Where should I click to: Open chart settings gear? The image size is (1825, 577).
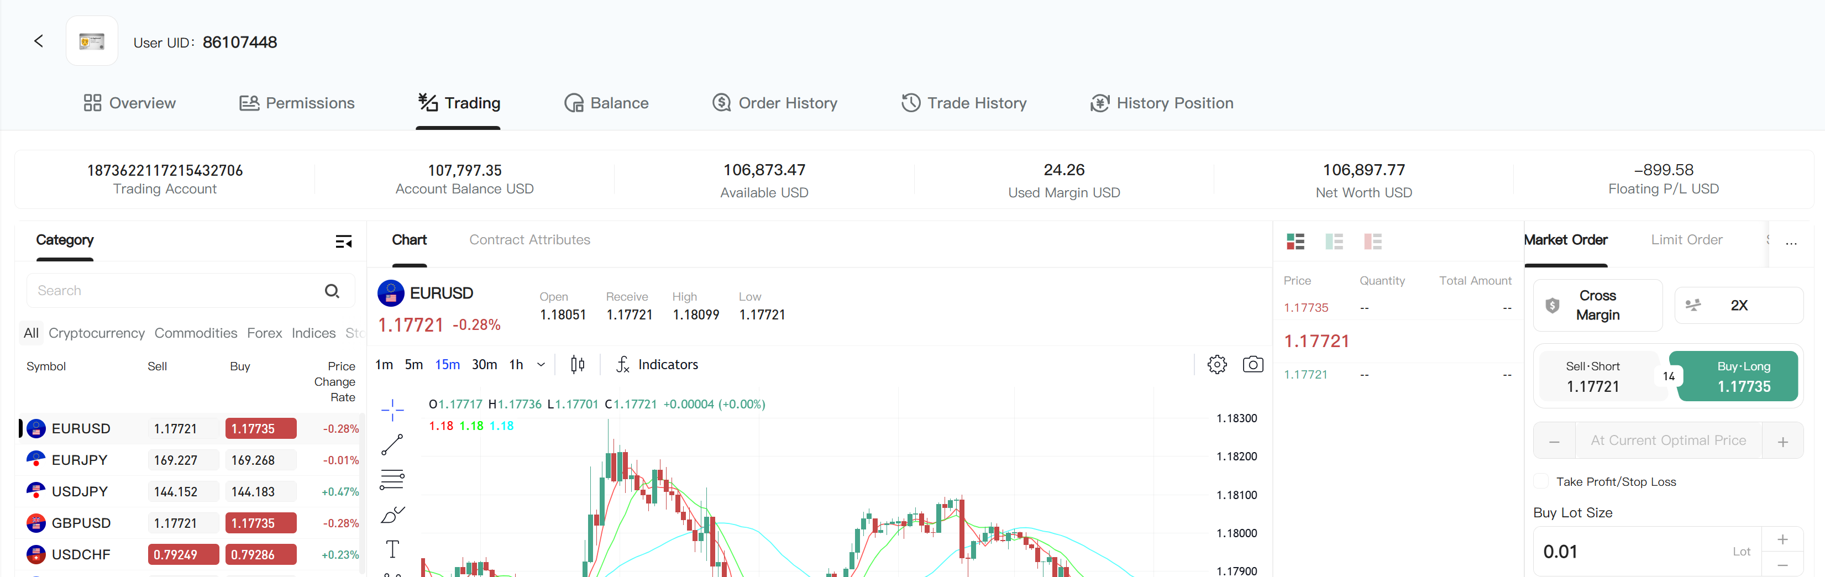tap(1217, 364)
